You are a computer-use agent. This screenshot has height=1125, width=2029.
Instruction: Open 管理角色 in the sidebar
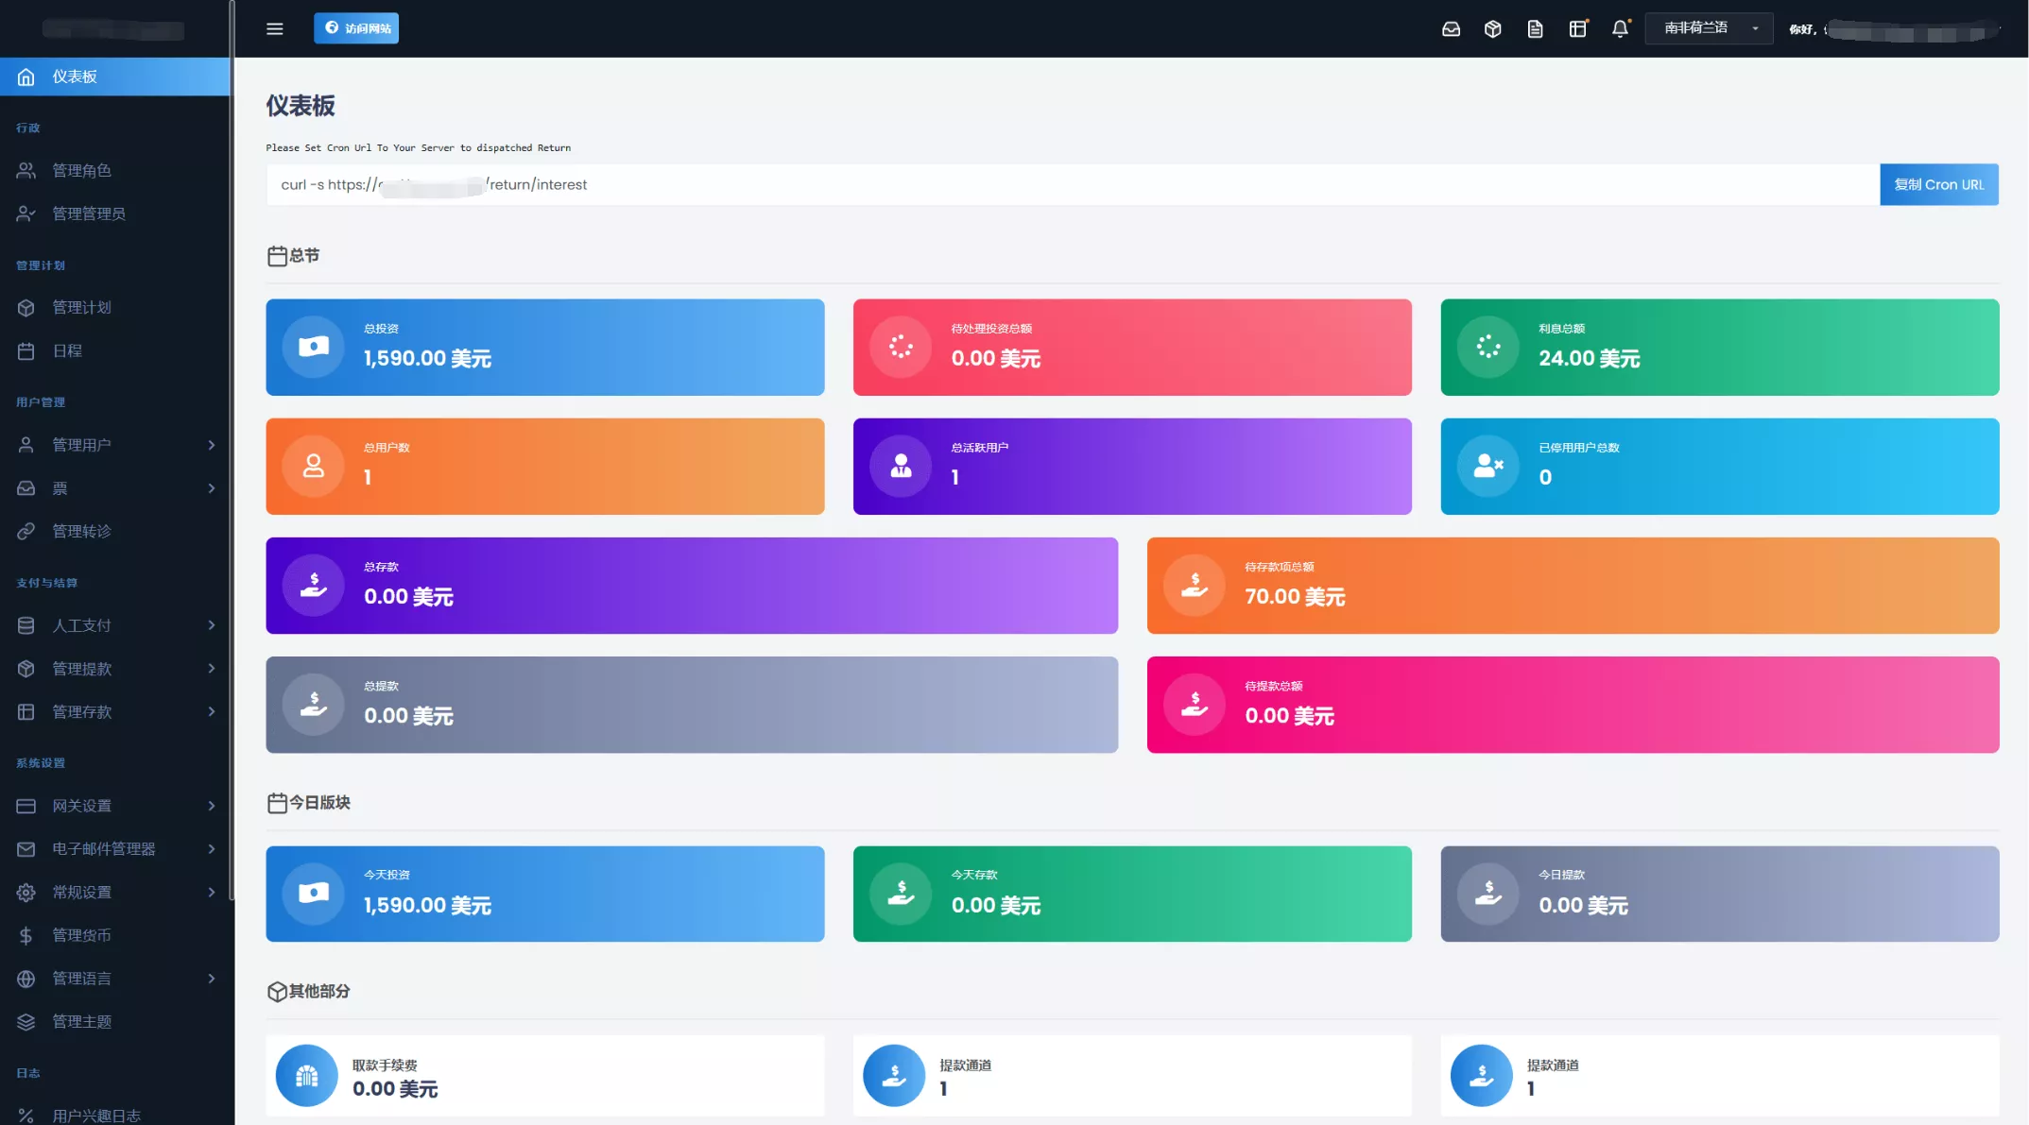(x=114, y=170)
